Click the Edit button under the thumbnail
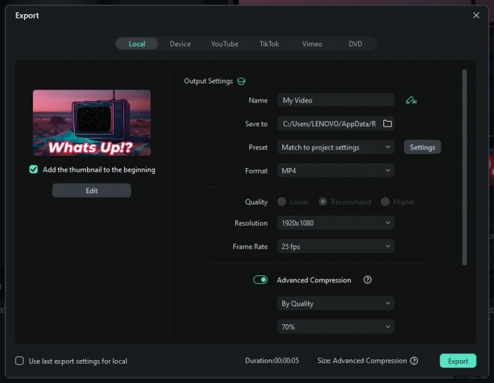This screenshot has height=383, width=494. 91,190
